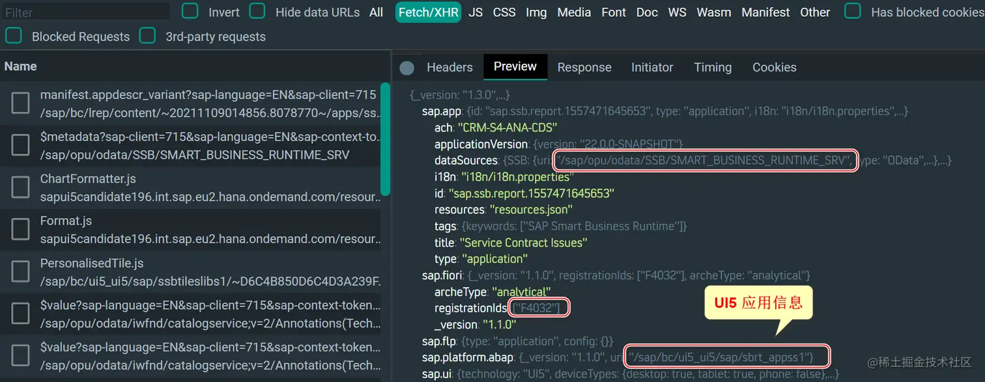The width and height of the screenshot is (985, 382).
Task: Filter requests by Wasm
Action: click(714, 12)
